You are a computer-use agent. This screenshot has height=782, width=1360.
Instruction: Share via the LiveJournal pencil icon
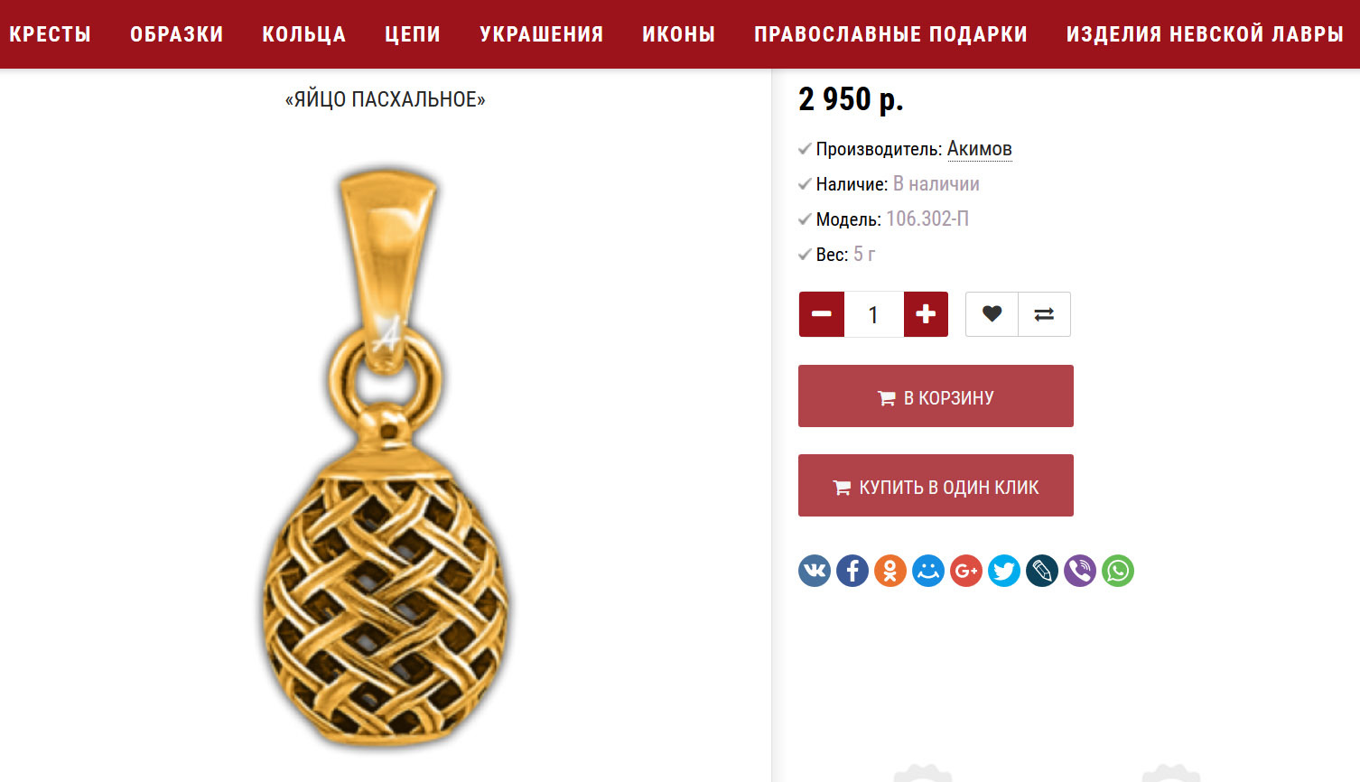pyautogui.click(x=1042, y=571)
